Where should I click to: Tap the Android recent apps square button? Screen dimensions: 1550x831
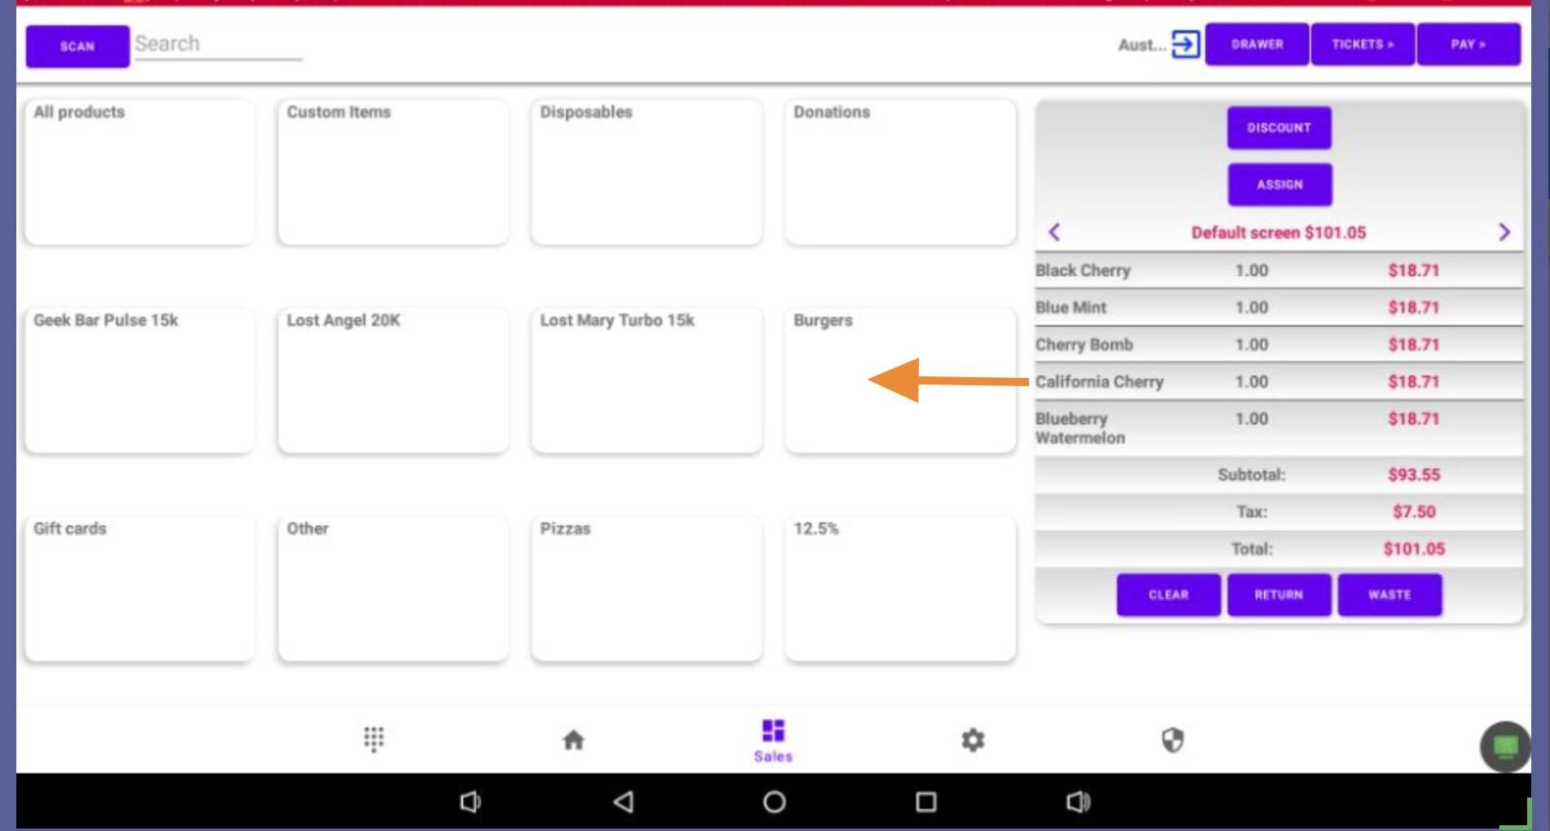926,802
